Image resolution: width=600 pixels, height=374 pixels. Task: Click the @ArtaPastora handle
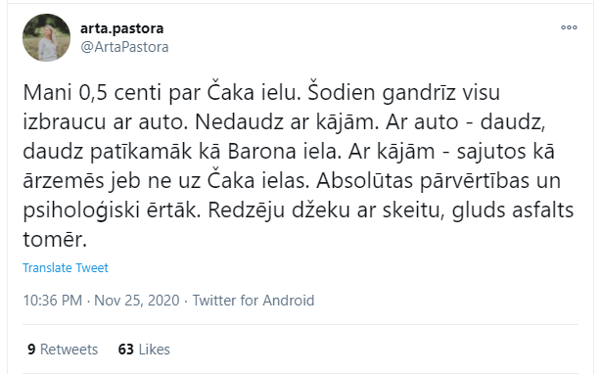124,47
